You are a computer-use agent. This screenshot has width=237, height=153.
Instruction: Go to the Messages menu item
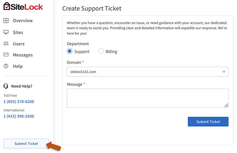[23, 55]
